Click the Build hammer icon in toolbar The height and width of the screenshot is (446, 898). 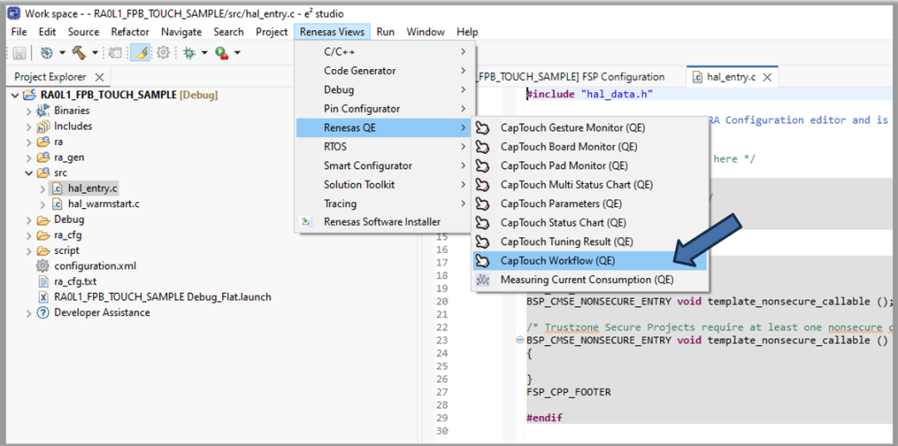click(x=79, y=52)
